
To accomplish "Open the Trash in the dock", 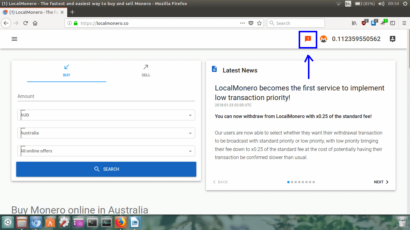I will (x=402, y=223).
